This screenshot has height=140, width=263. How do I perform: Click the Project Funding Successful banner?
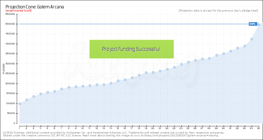point(131,49)
